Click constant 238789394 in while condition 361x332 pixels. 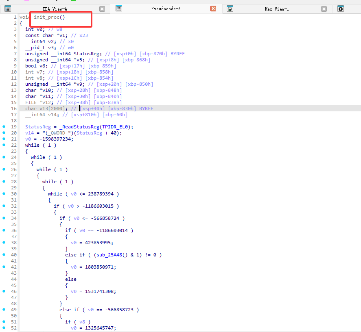(101, 194)
